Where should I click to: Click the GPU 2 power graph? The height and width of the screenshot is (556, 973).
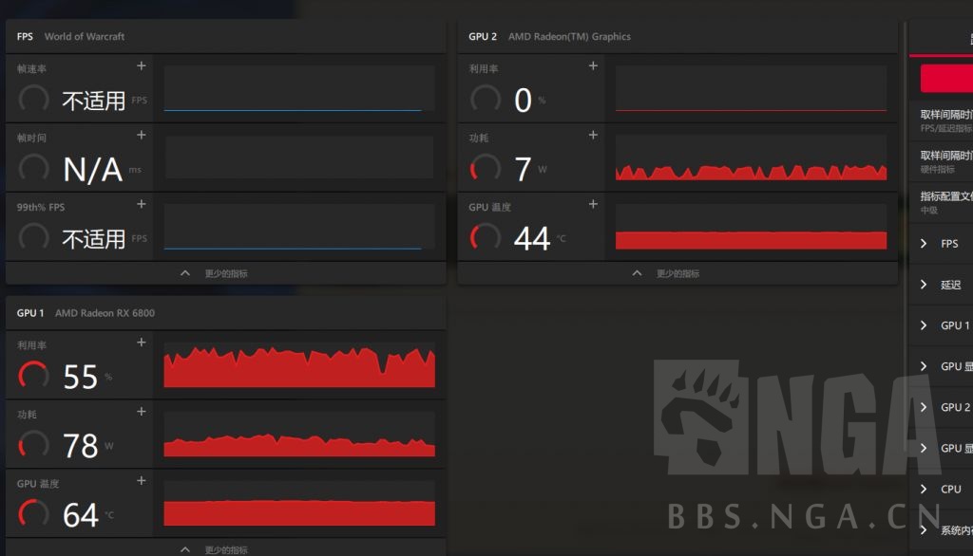[x=751, y=158]
